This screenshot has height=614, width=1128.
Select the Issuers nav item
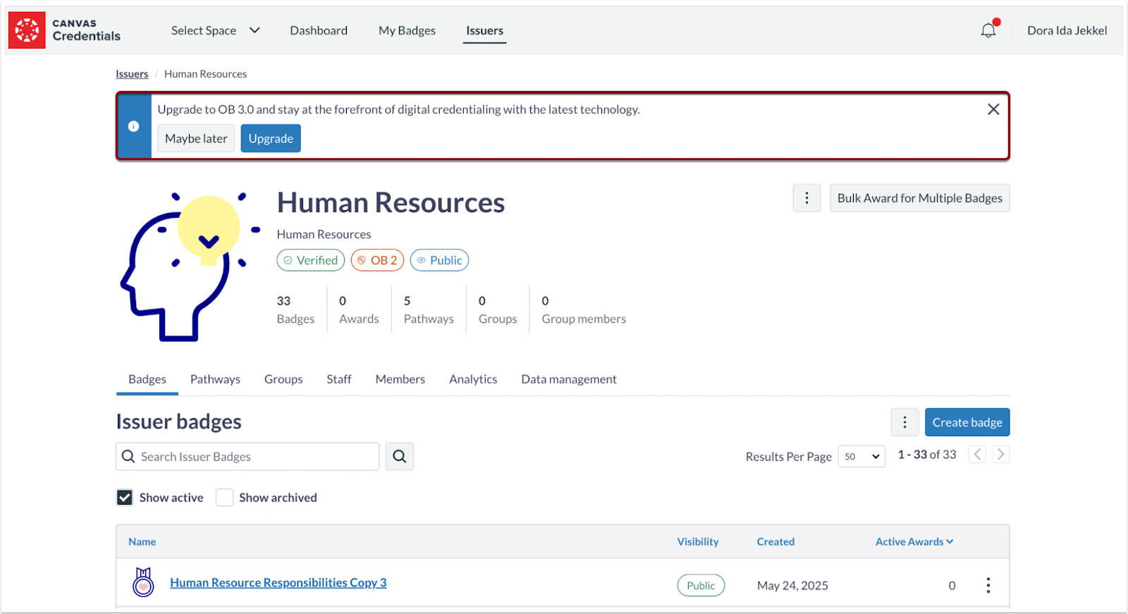pyautogui.click(x=484, y=30)
